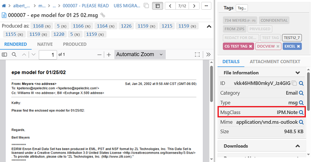Viewport: 313px width, 162px height.
Task: Go to the home breadcrumb icon
Action: point(4,6)
